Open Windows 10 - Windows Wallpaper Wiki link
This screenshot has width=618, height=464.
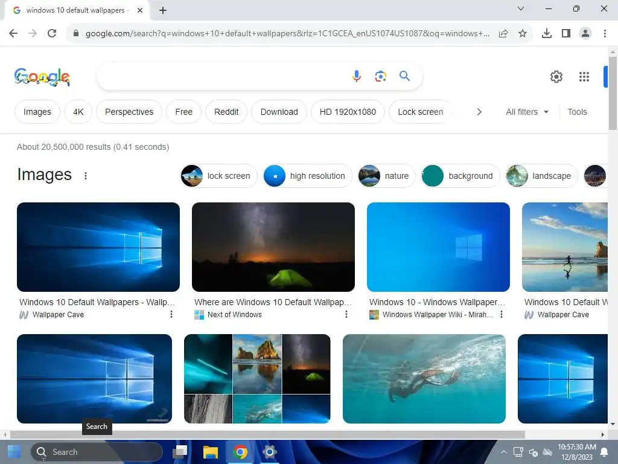(437, 302)
